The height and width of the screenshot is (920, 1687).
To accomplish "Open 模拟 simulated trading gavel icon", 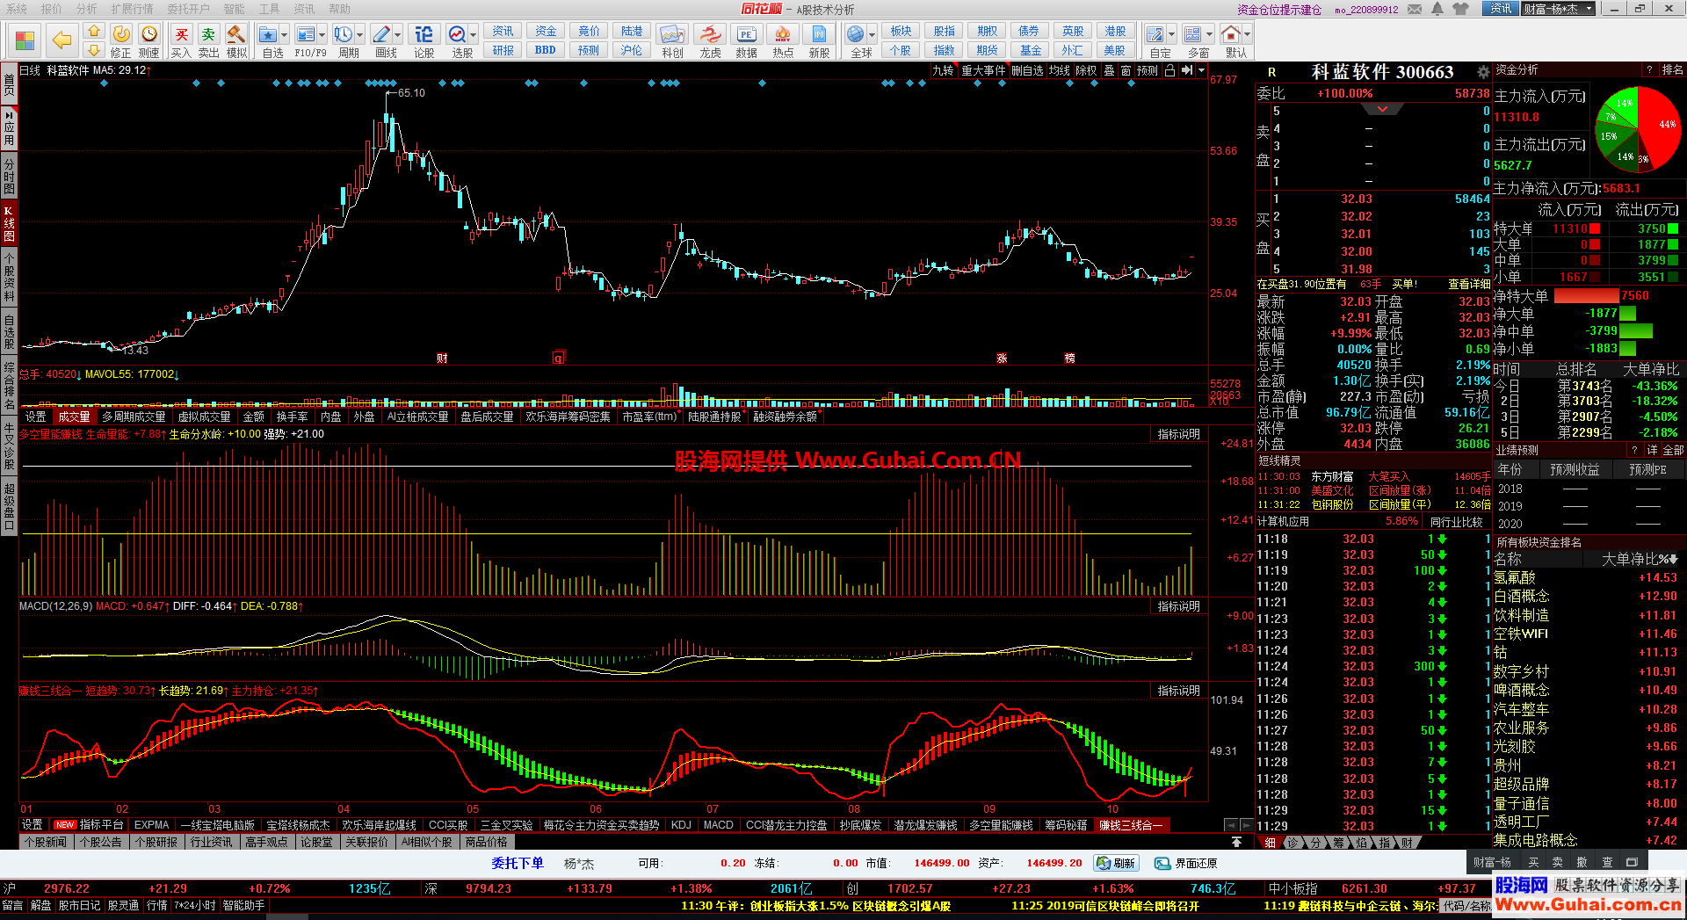I will (236, 40).
